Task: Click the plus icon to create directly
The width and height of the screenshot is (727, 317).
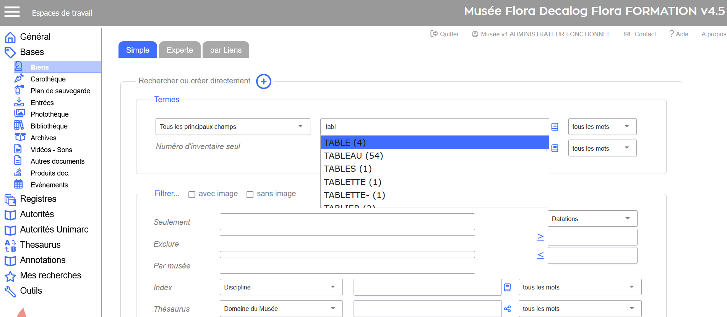Action: tap(263, 81)
